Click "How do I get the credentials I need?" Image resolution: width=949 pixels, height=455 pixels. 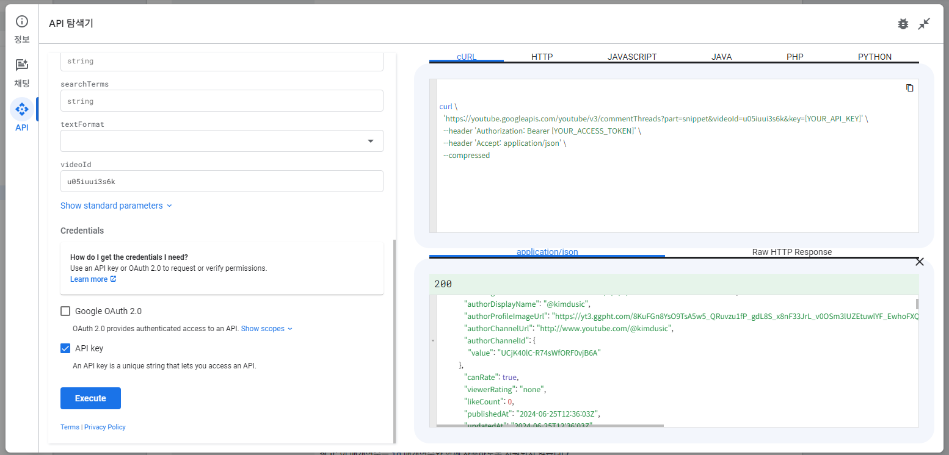[129, 257]
